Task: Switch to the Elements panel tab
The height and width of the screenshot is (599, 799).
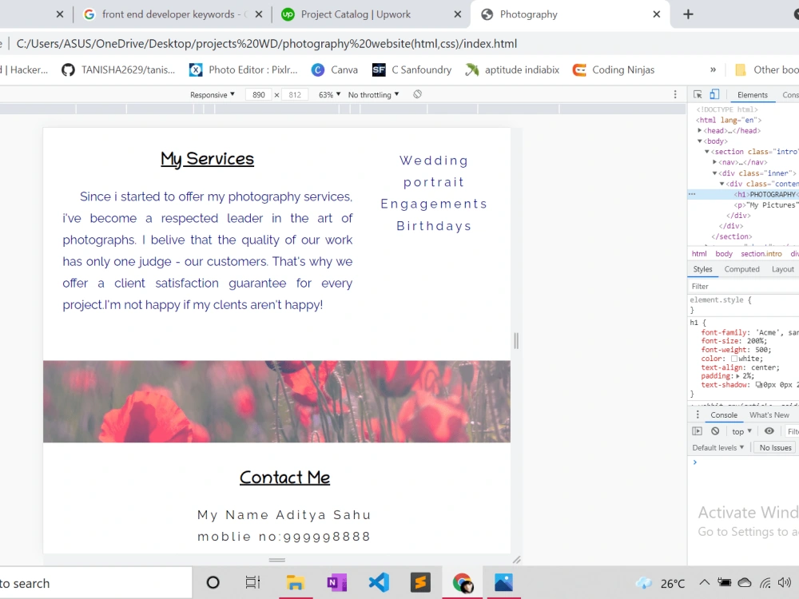Action: [752, 95]
